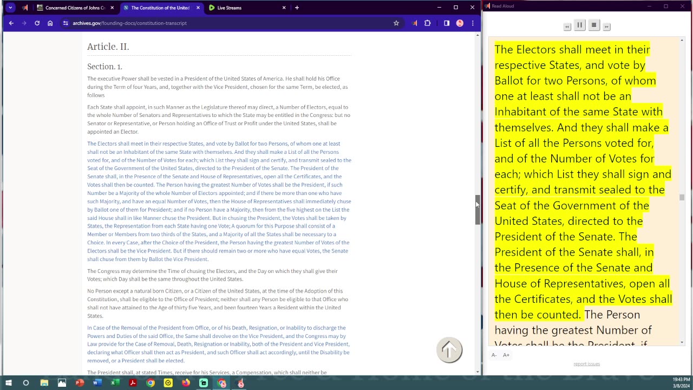693x390 pixels.
Task: Close the Concerned Citizens tab
Action: tap(112, 8)
